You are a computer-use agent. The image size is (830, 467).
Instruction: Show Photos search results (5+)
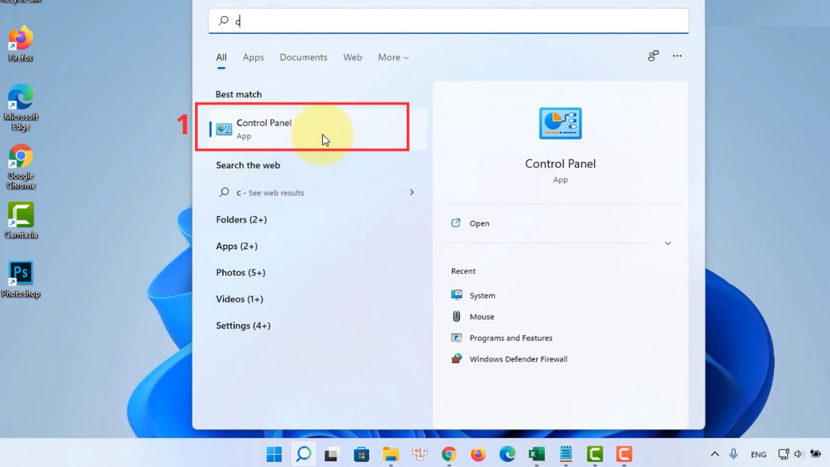pyautogui.click(x=241, y=273)
